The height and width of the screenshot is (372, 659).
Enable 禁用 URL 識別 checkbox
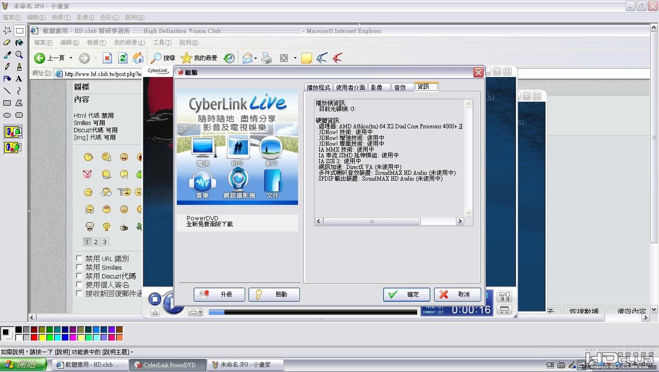(x=79, y=259)
